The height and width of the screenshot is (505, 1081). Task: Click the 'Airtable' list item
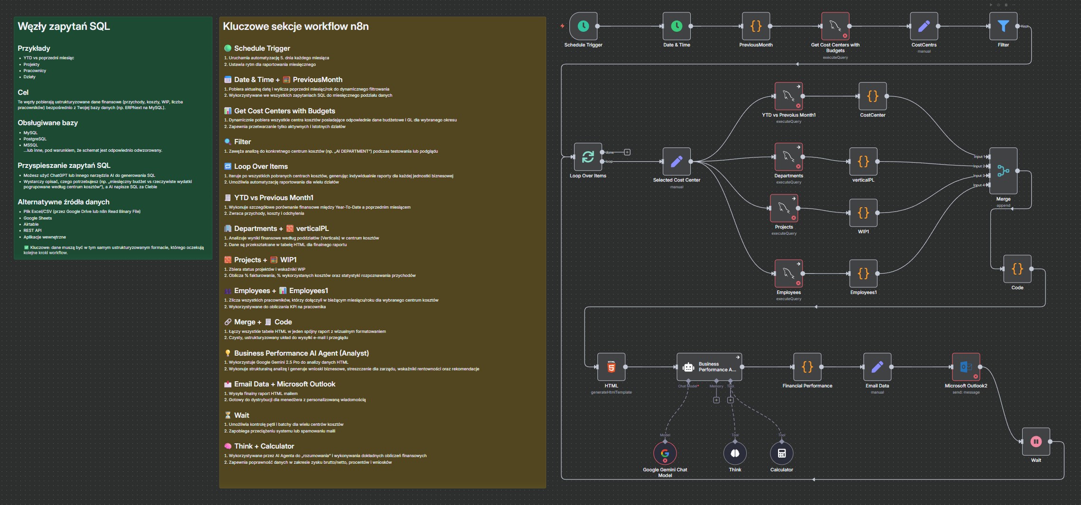click(31, 224)
